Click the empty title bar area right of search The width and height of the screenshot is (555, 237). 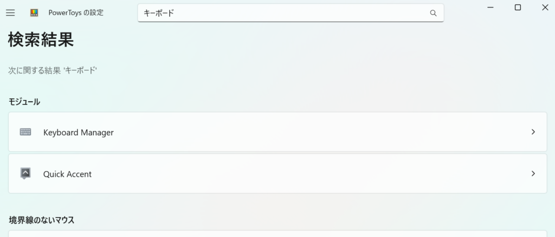coord(463,13)
